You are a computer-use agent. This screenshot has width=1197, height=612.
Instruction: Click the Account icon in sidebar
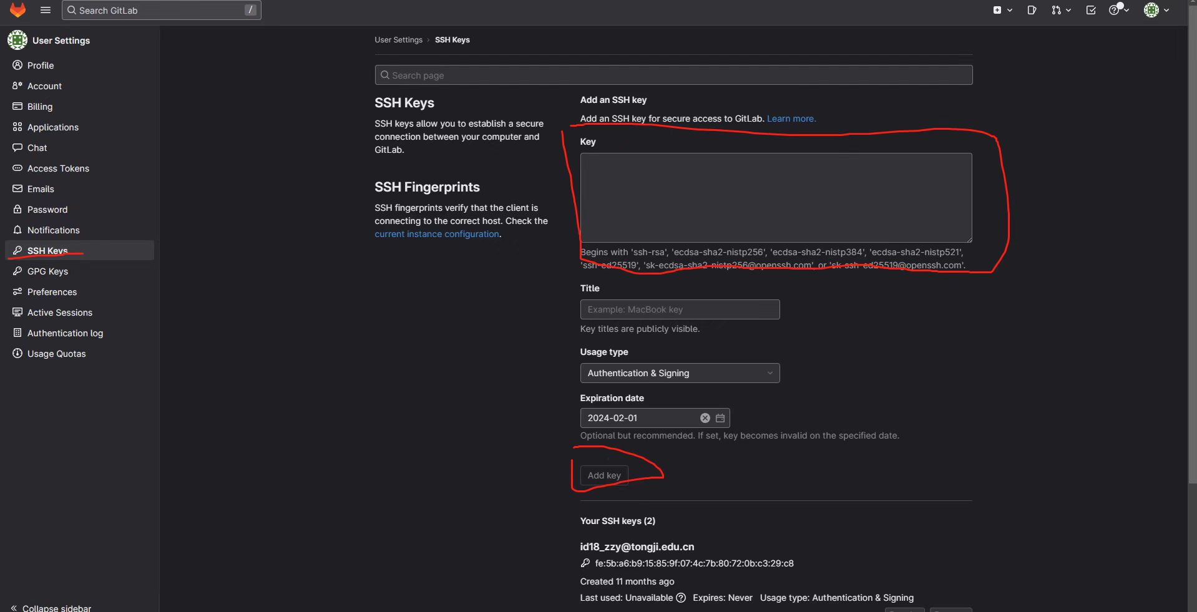[x=17, y=85]
